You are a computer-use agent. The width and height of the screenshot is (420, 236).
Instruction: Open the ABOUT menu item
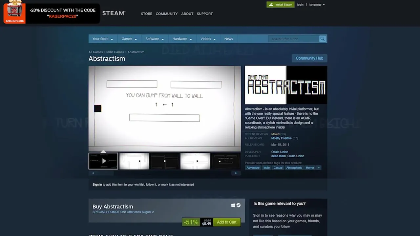pyautogui.click(x=187, y=14)
